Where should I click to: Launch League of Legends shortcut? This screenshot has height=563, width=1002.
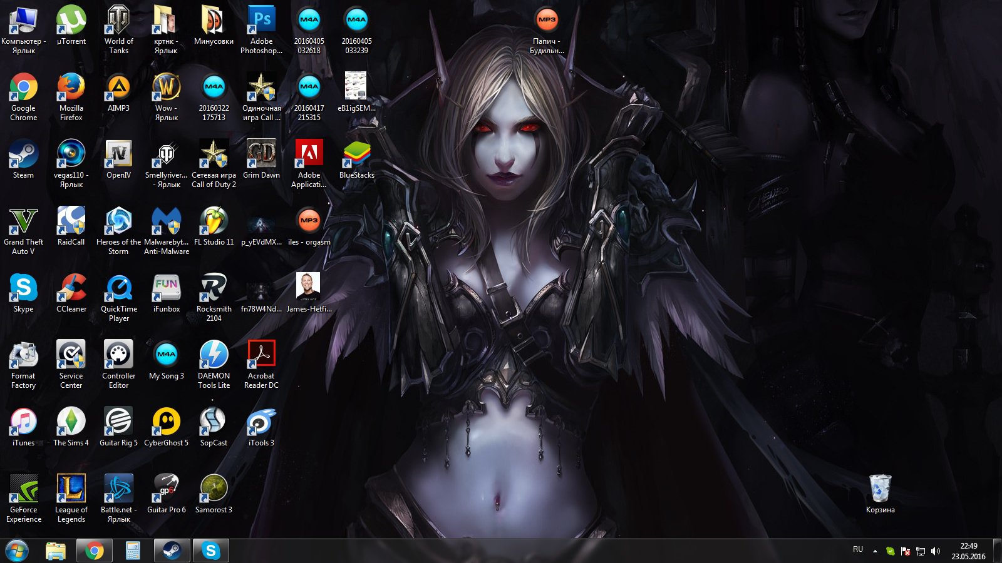pos(71,489)
